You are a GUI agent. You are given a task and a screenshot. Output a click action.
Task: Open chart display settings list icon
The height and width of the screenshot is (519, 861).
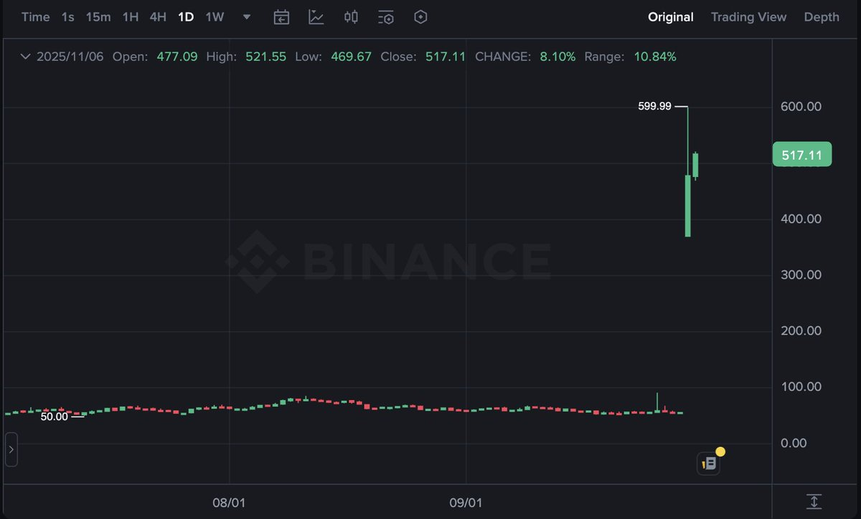[x=386, y=17]
